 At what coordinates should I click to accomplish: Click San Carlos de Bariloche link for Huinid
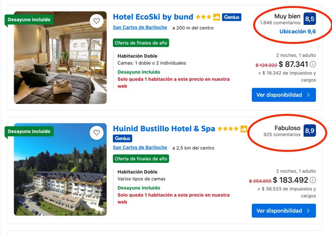(140, 148)
